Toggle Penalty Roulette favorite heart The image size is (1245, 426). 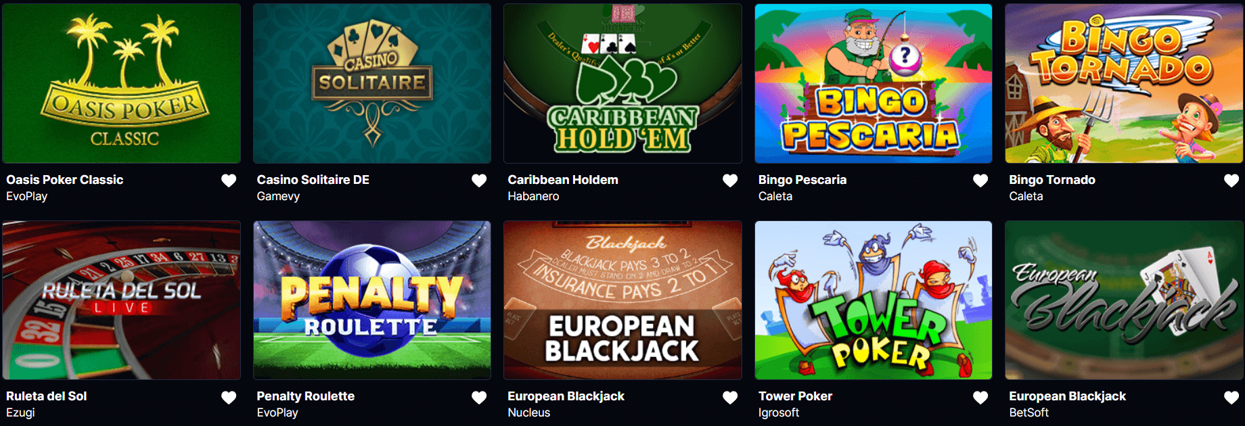(479, 398)
